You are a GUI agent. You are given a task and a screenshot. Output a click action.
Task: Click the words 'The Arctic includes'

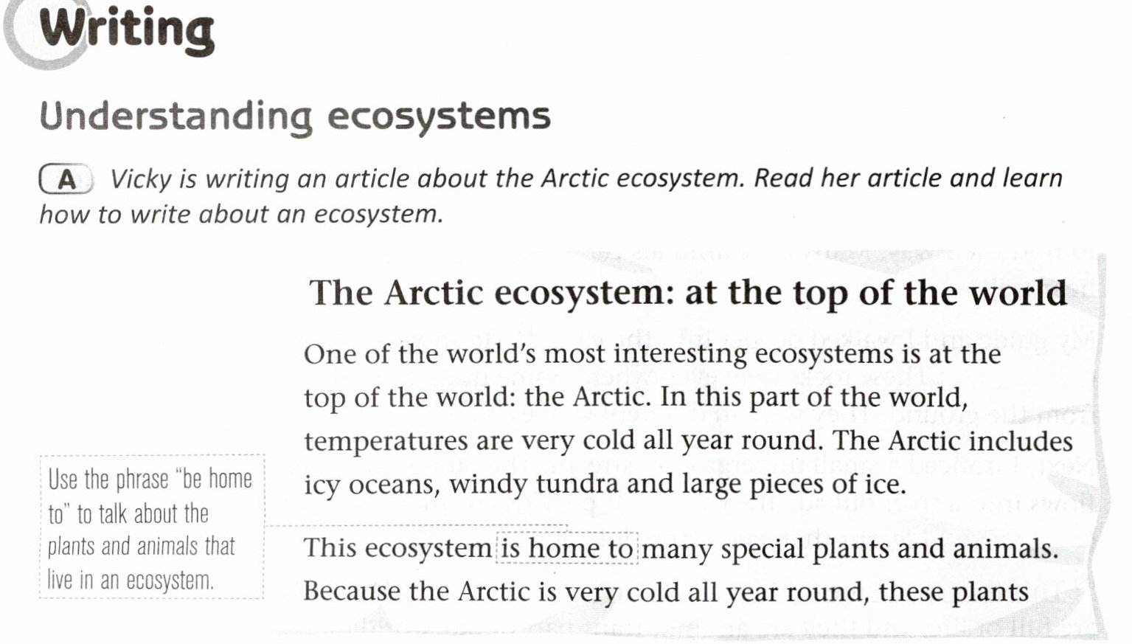pos(952,441)
